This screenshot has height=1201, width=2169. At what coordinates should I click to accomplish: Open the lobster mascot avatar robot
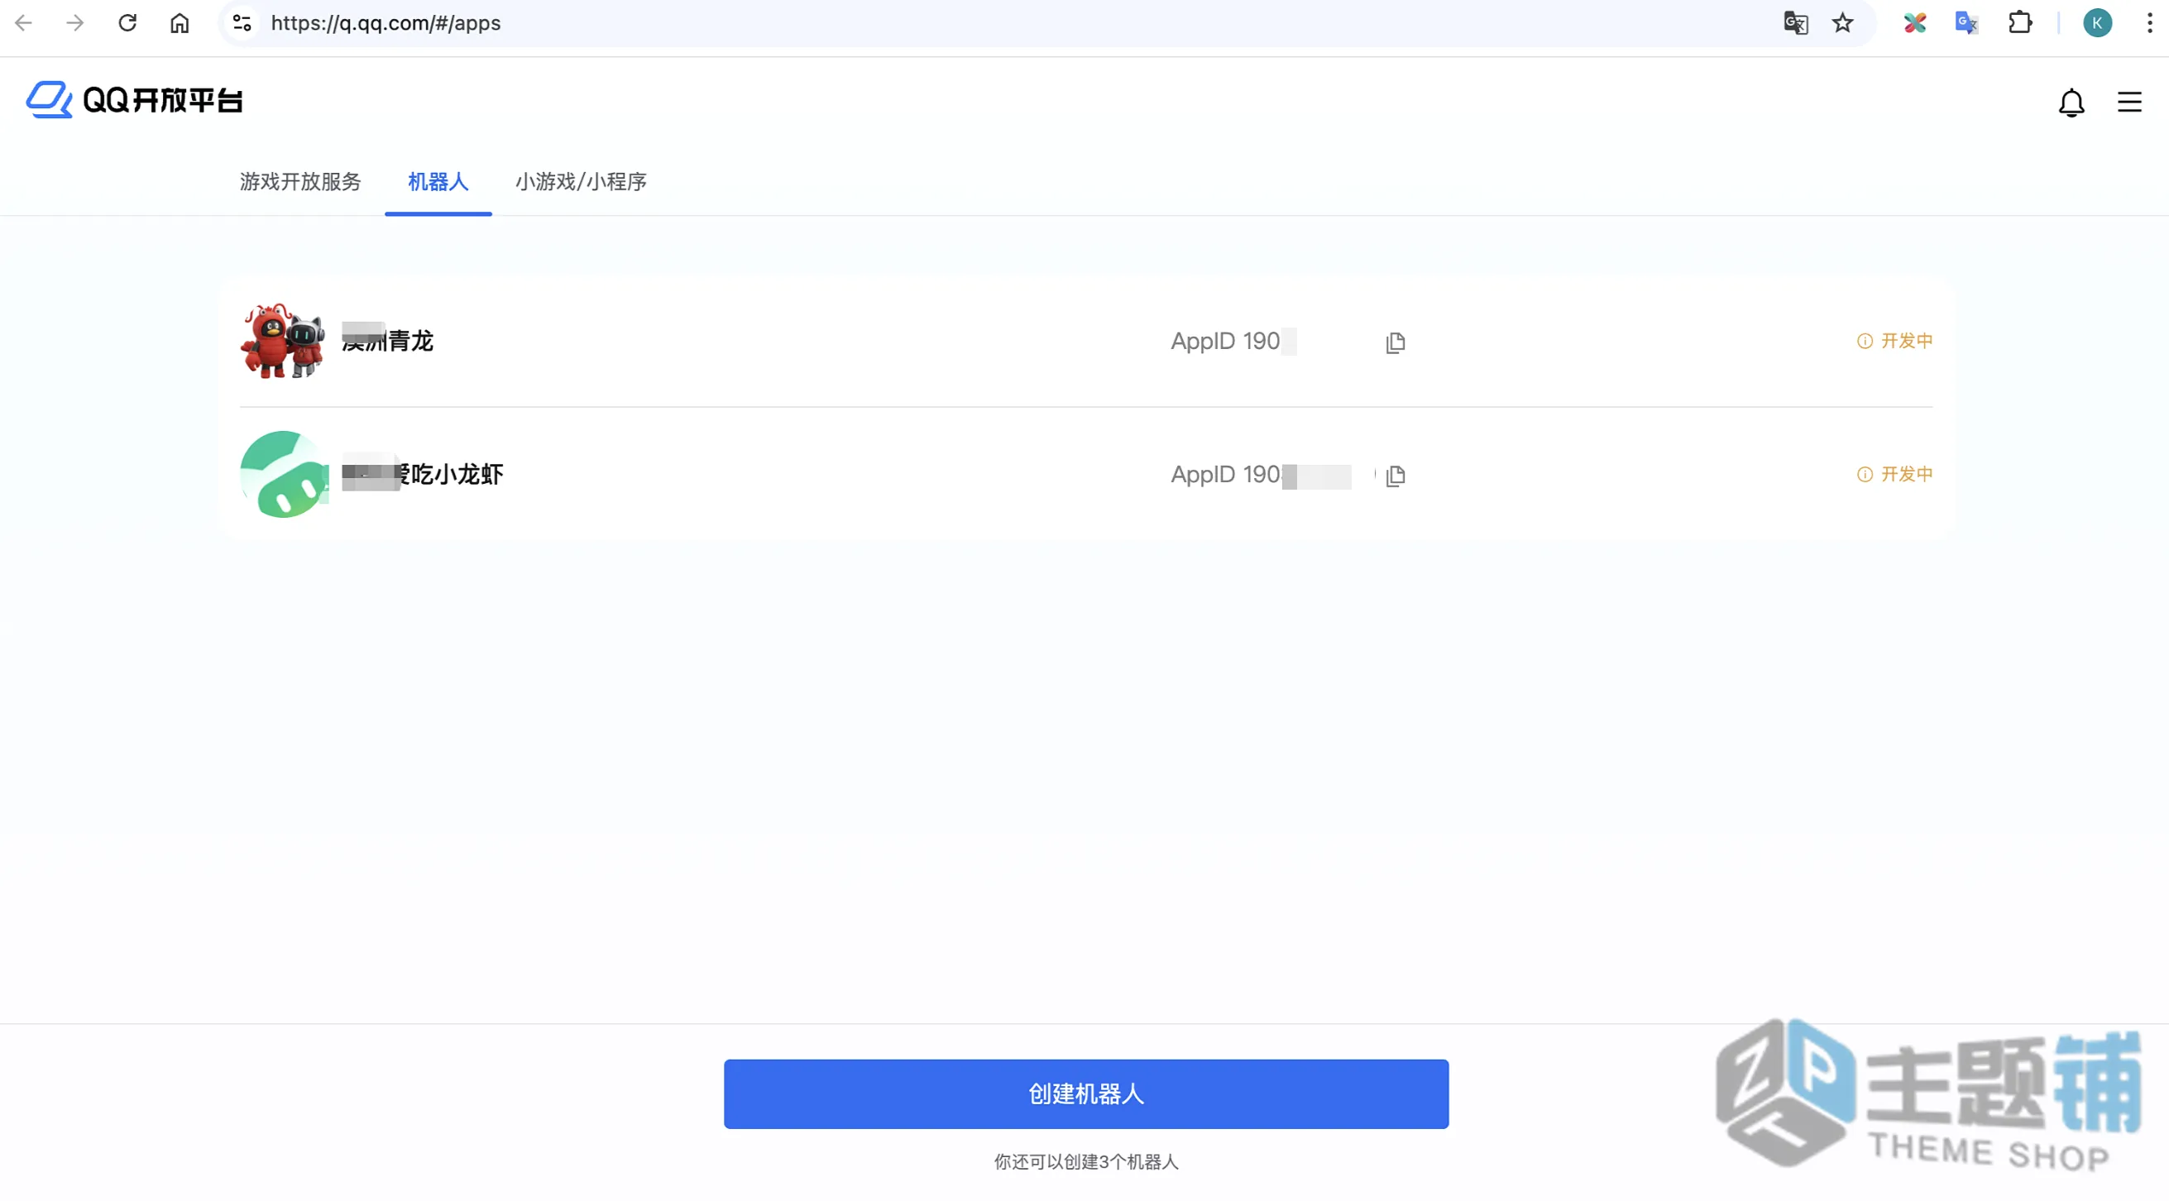tap(283, 341)
